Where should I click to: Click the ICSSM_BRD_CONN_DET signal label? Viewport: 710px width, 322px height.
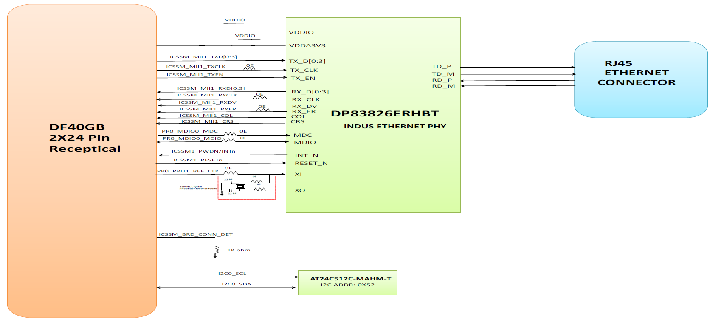[x=196, y=234]
